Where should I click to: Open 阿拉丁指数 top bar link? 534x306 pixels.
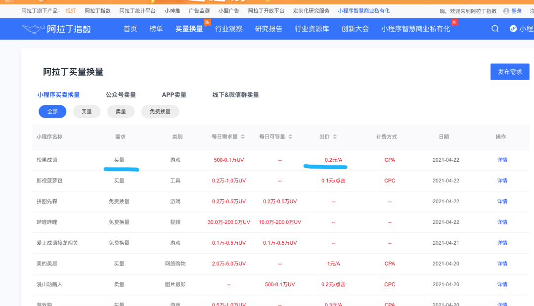pos(97,11)
